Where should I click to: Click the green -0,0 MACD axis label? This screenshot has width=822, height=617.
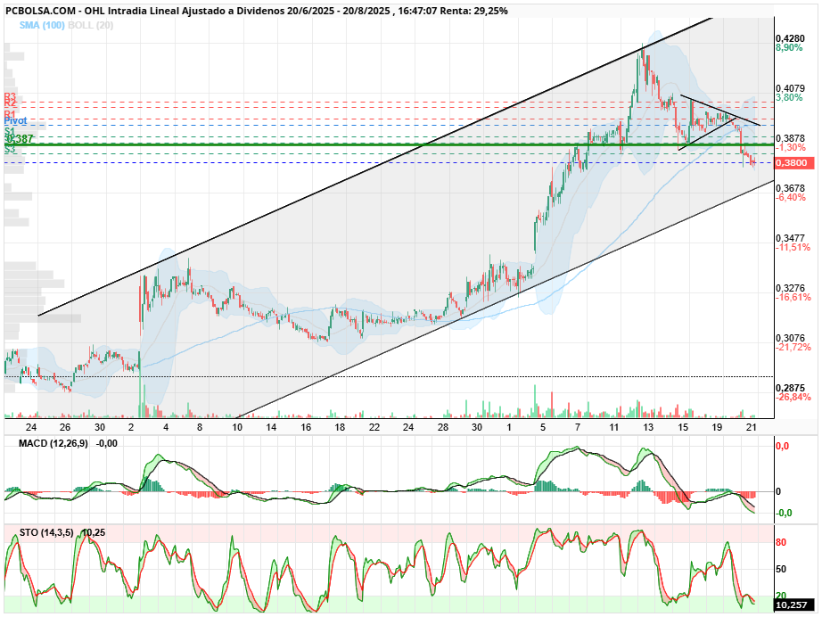pyautogui.click(x=784, y=514)
